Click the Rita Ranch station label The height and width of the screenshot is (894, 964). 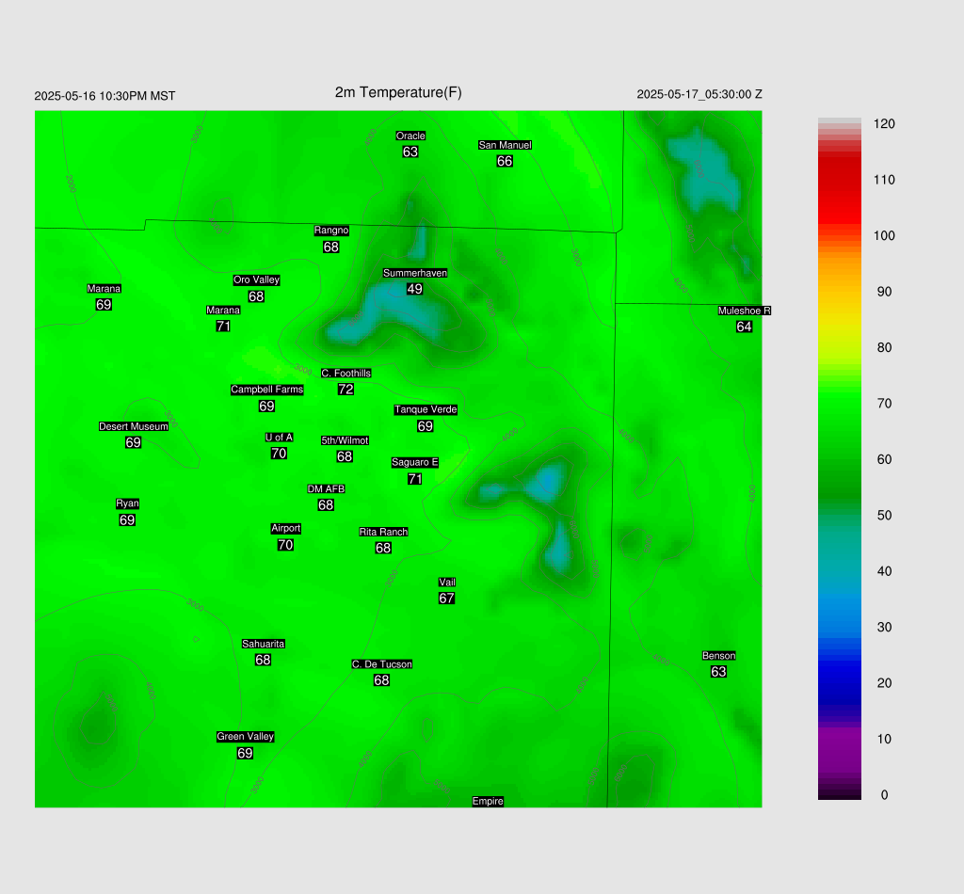pos(384,532)
